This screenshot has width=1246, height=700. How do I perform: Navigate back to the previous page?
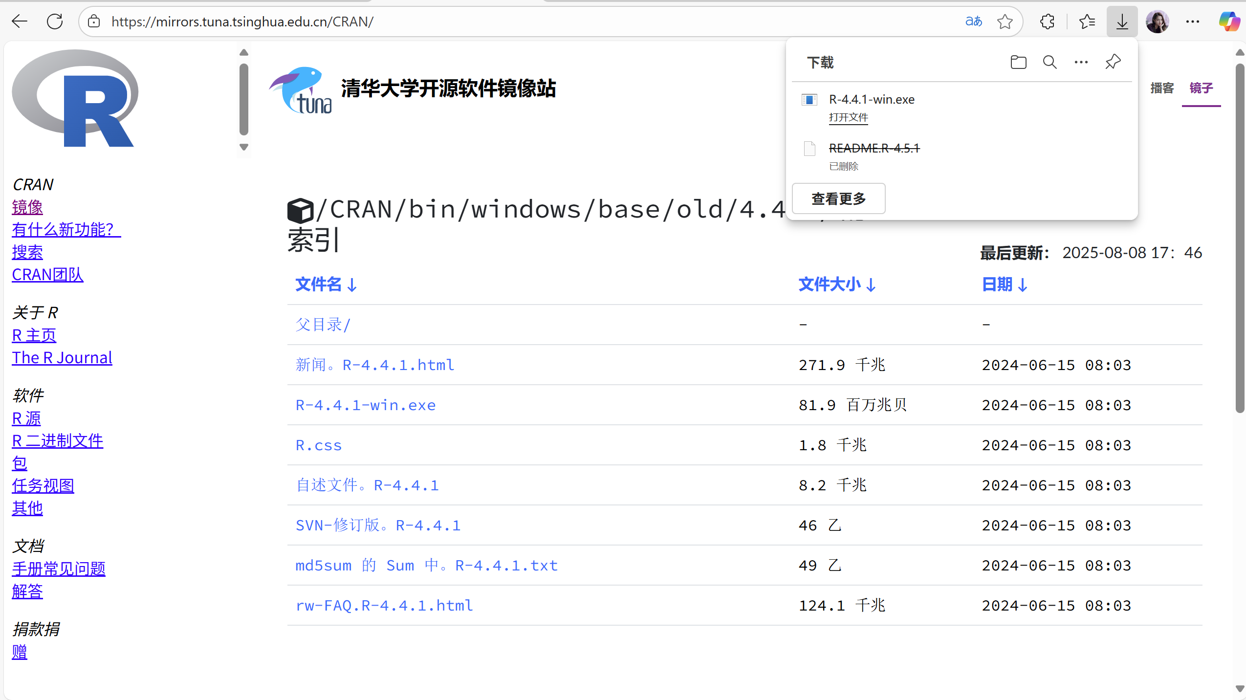[19, 21]
